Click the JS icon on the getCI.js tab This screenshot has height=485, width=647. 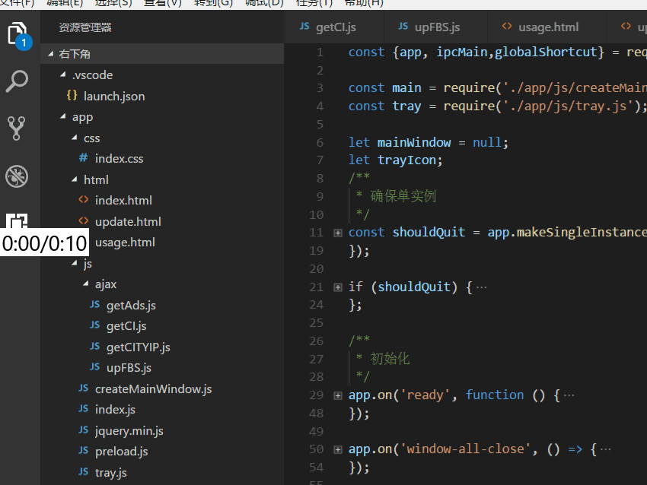coord(304,27)
